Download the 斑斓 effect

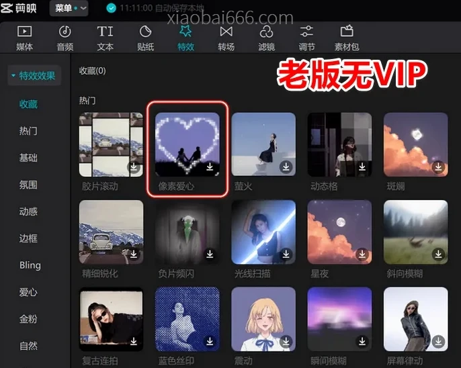(x=438, y=167)
